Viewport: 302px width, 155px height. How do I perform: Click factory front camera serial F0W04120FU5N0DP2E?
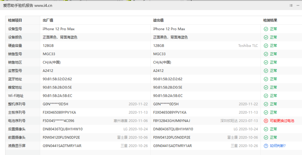[61, 138]
